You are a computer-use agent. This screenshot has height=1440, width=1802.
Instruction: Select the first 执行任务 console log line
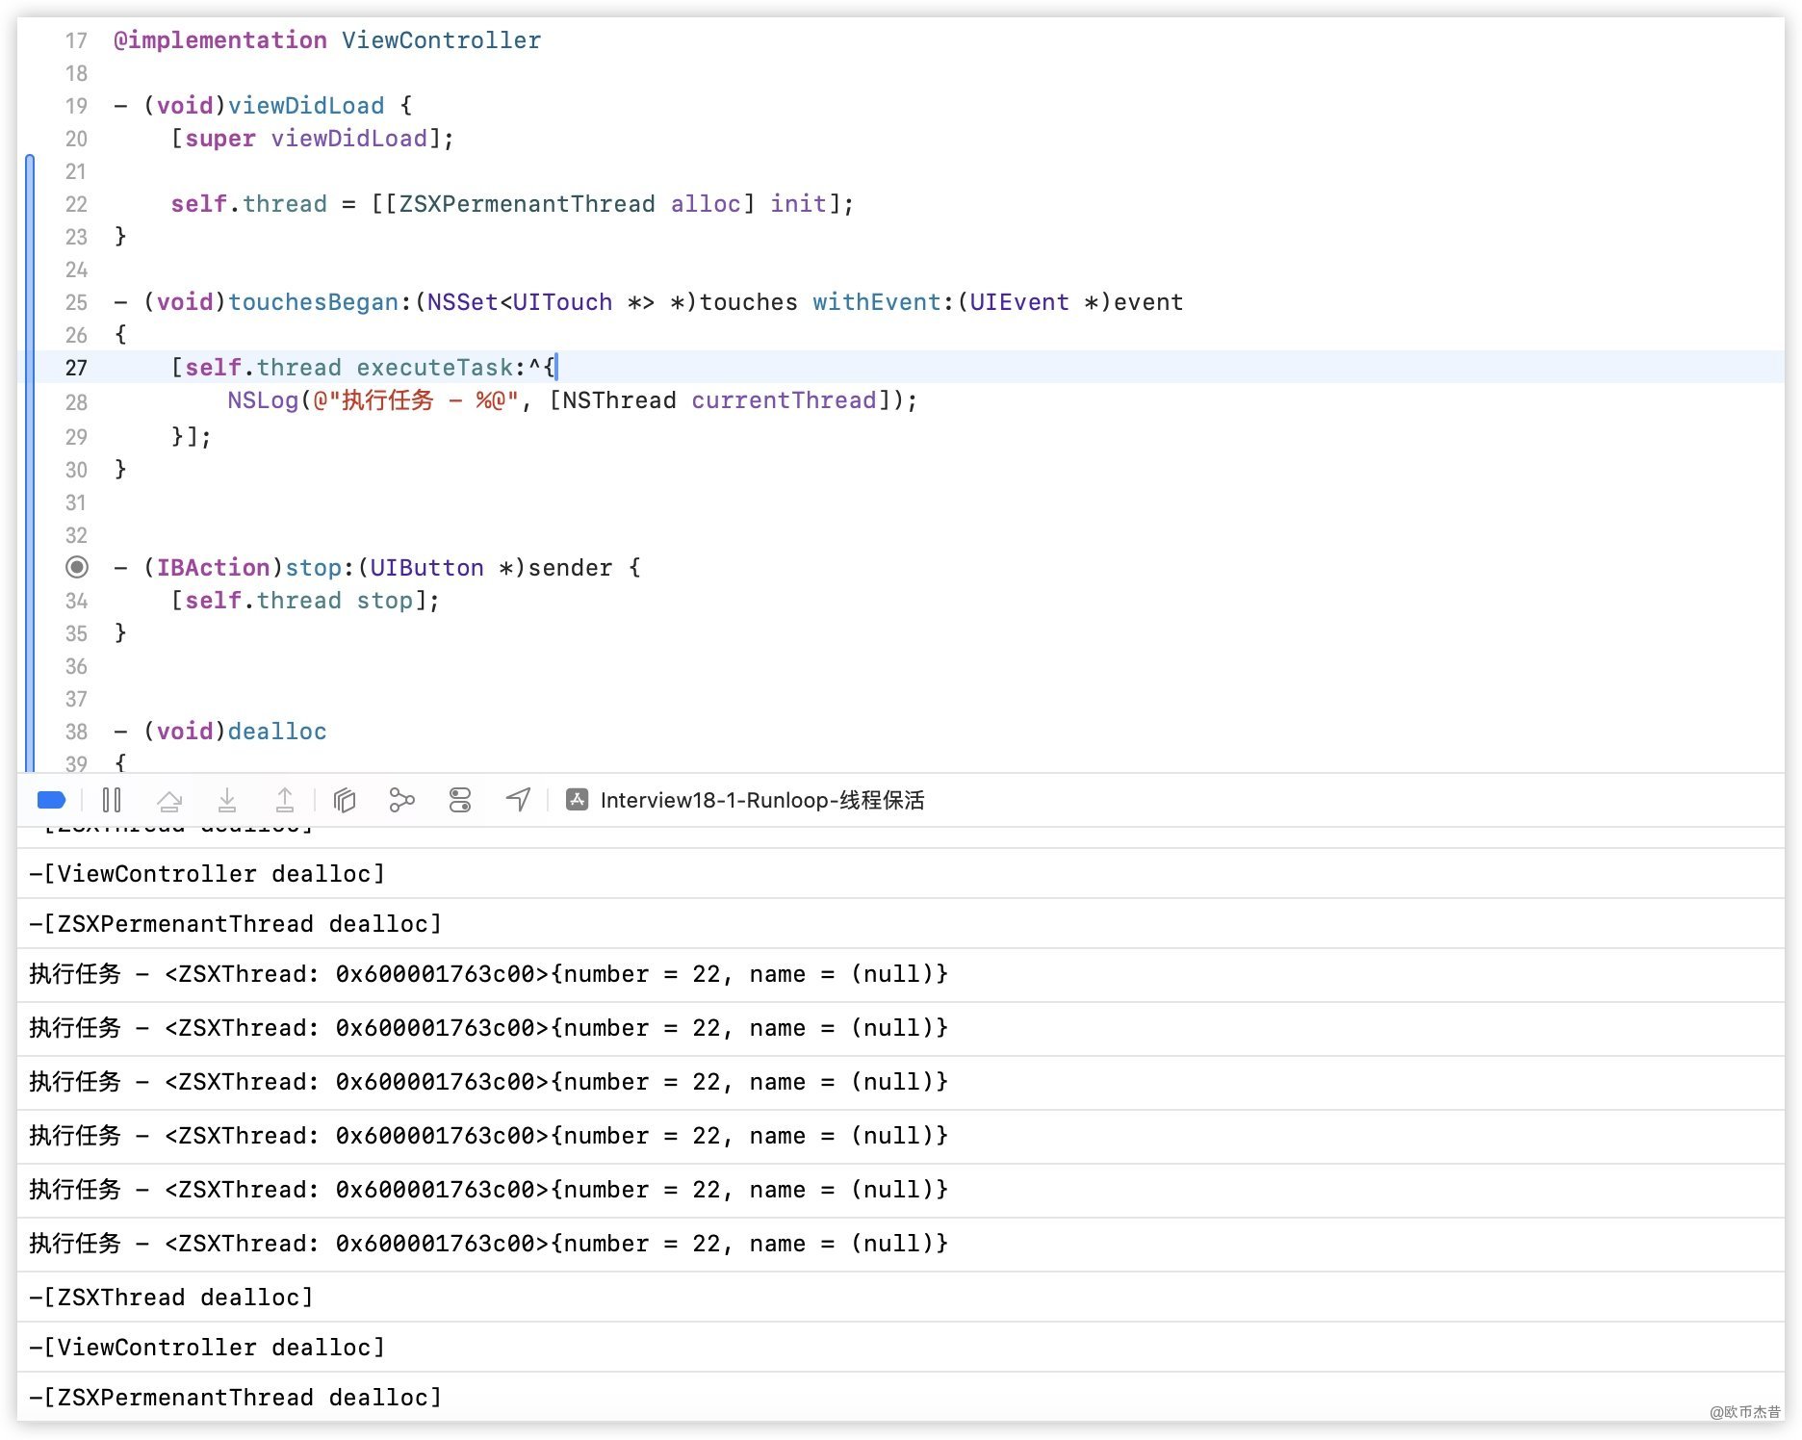(488, 974)
